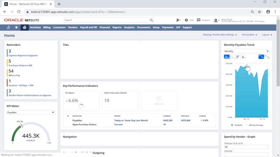
Task: Open Bills to Pay reminder
Action: 14,75
